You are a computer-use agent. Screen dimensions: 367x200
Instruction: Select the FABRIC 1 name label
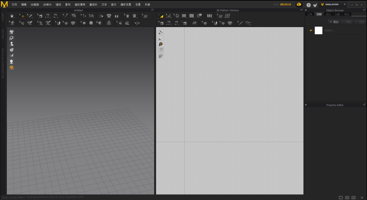tap(329, 31)
